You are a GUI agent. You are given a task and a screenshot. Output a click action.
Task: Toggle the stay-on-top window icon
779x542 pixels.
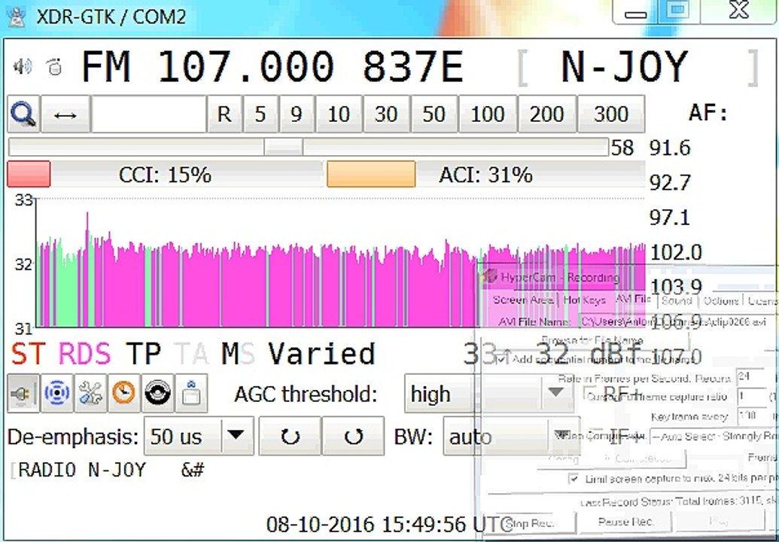click(x=191, y=394)
